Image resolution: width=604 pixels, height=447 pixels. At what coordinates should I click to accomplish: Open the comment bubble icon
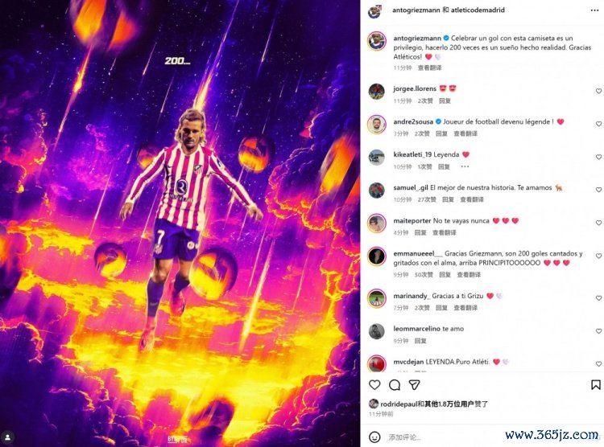tap(395, 384)
